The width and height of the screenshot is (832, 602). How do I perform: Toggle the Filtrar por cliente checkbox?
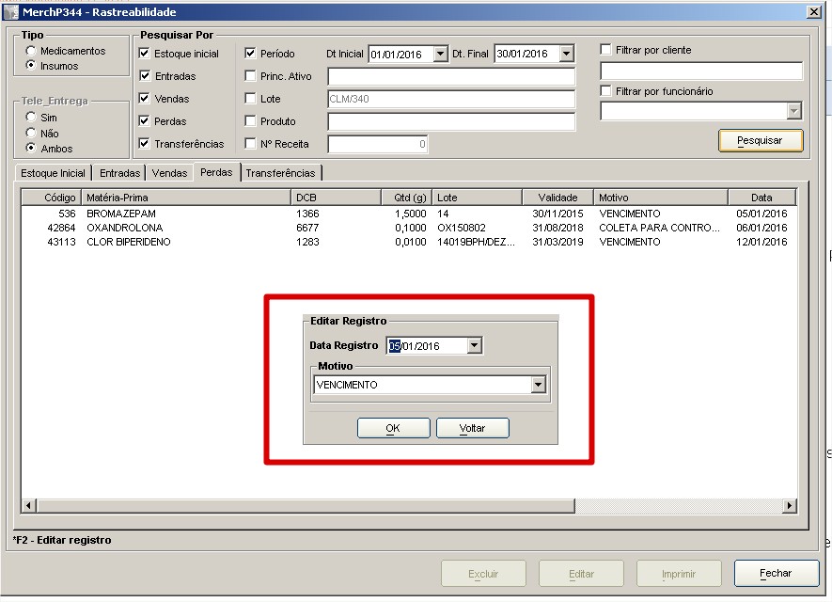click(606, 49)
